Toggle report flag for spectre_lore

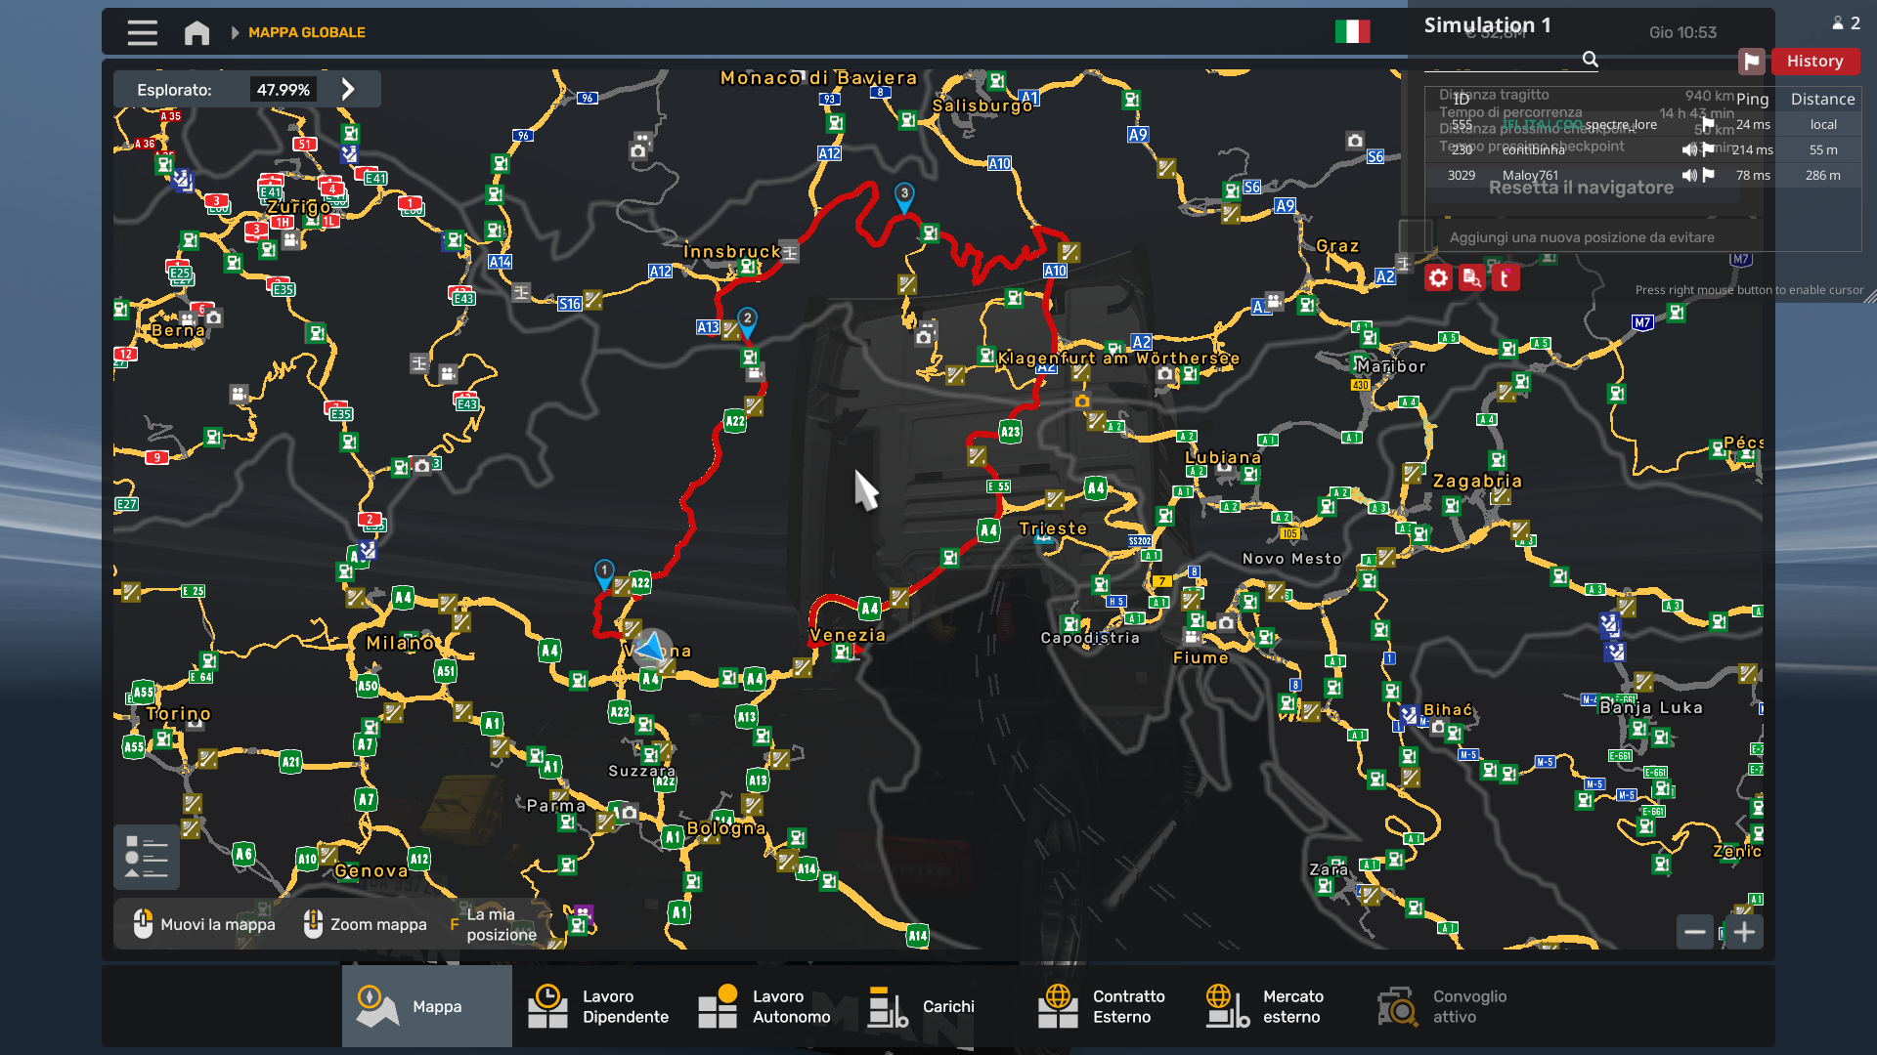[x=1708, y=124]
